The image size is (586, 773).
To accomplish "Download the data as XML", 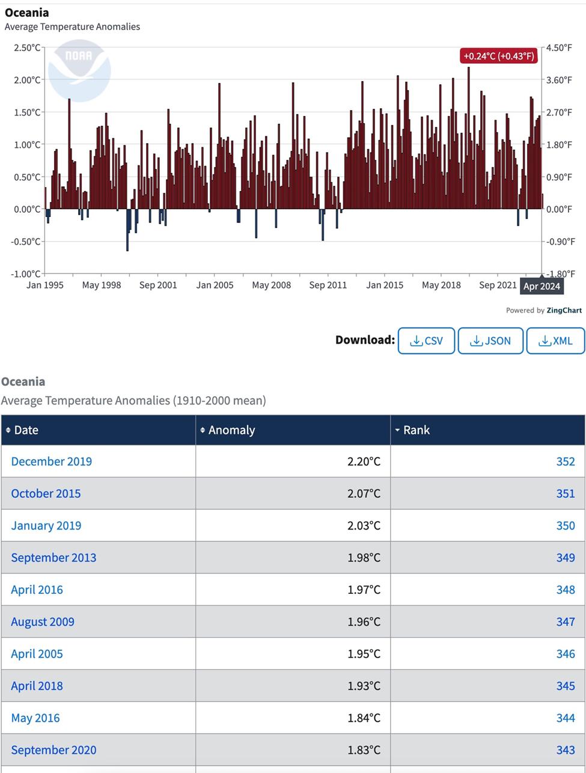I will pos(555,341).
